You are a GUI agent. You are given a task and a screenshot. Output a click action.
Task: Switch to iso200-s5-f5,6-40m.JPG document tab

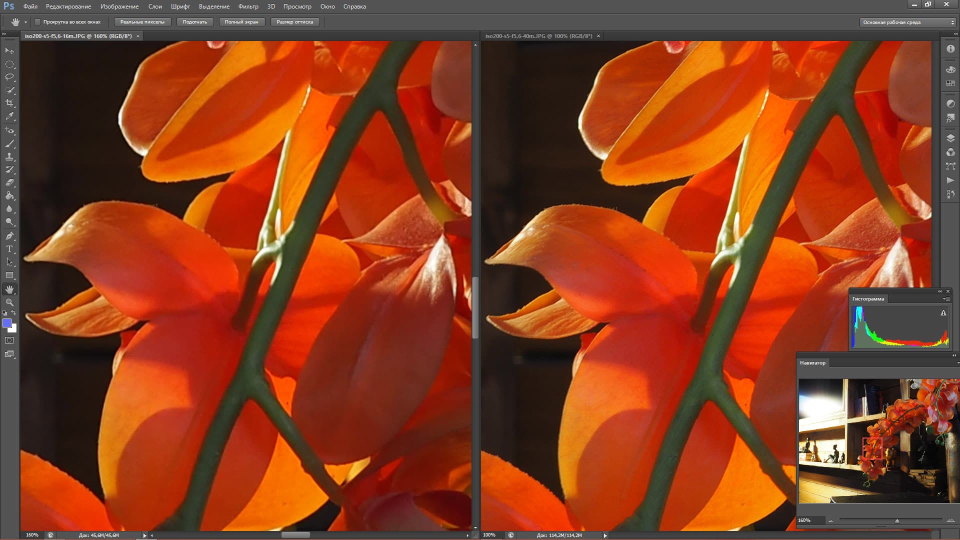pos(538,36)
